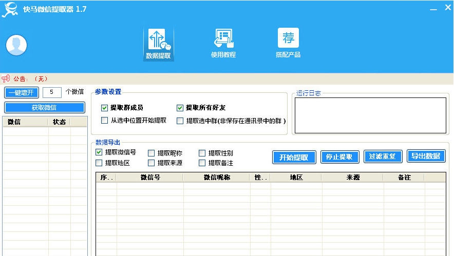Click the 导出数据 button
454x256 pixels.
coord(426,156)
